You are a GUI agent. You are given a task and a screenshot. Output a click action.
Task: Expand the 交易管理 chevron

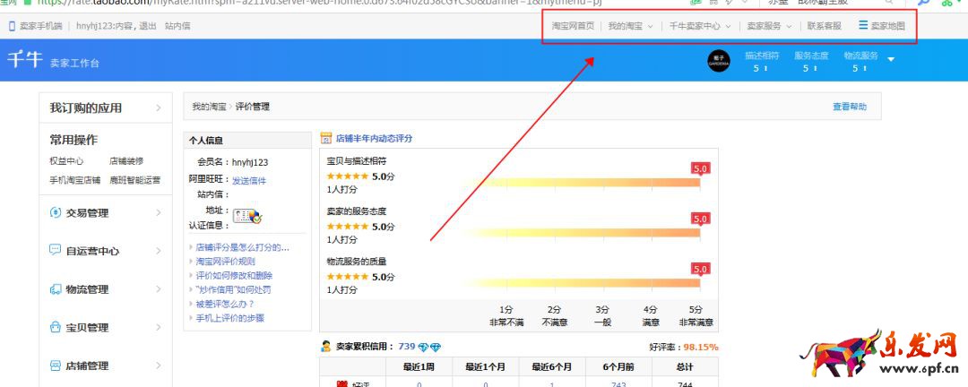[x=158, y=213]
